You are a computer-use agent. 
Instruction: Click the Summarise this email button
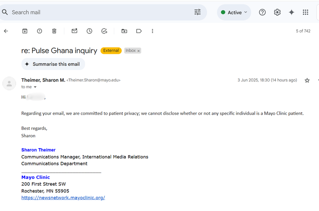coord(53,64)
